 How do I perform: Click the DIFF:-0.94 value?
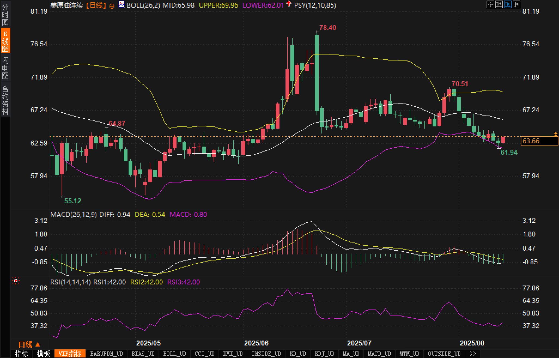115,214
